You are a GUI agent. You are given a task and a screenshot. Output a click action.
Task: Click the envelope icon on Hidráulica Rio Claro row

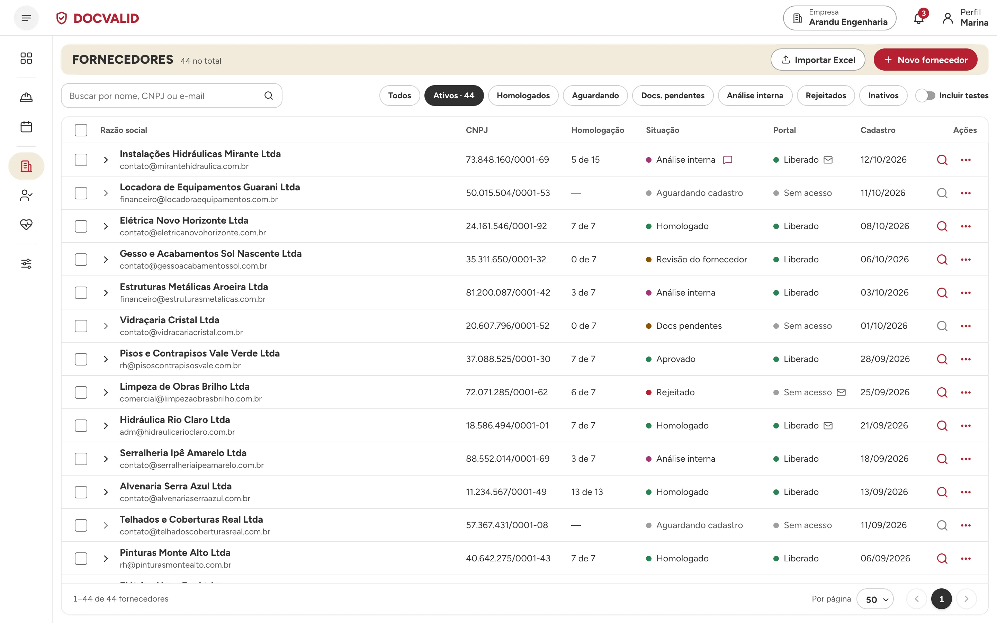click(828, 426)
